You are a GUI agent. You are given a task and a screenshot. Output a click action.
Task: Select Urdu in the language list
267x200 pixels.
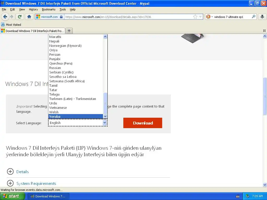[76, 103]
